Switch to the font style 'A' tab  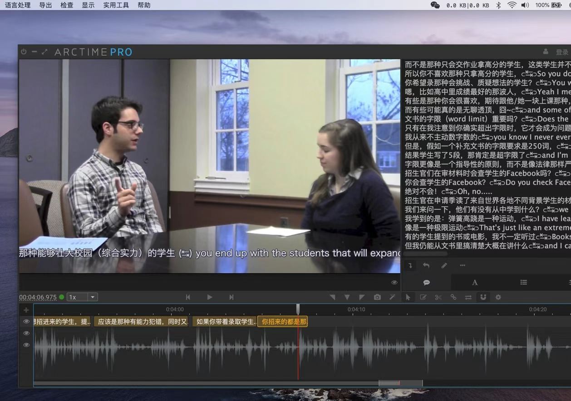click(475, 282)
